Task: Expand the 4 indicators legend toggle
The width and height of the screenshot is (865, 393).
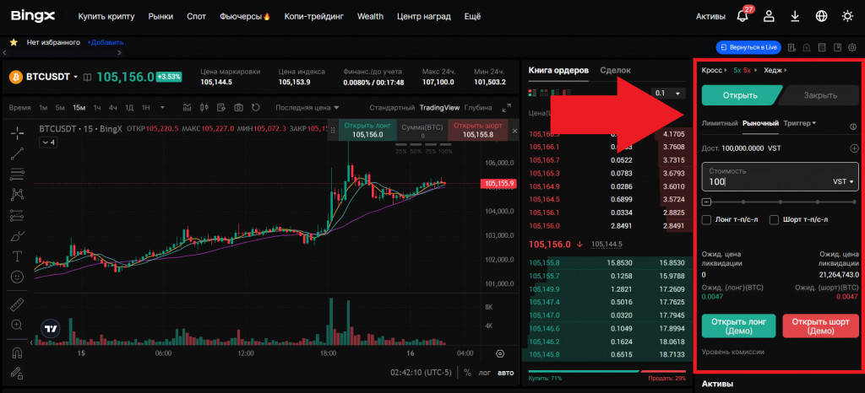Action: point(48,143)
